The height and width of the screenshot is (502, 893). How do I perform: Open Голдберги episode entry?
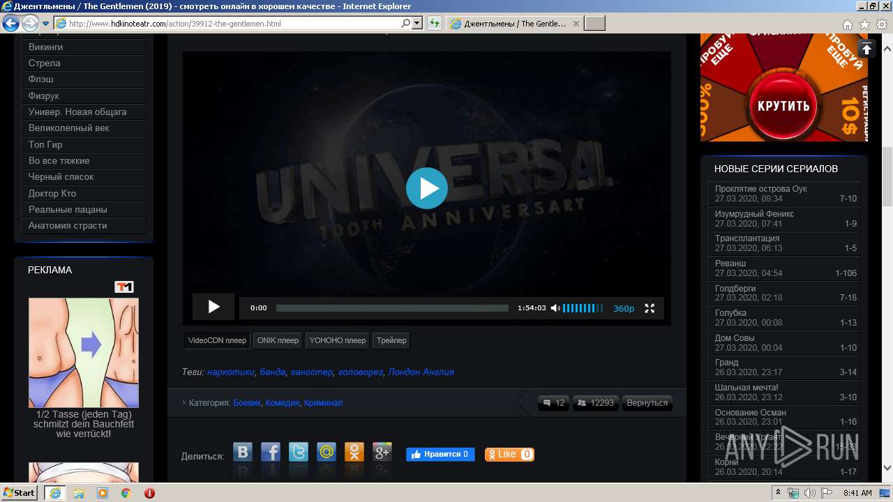[x=786, y=293]
